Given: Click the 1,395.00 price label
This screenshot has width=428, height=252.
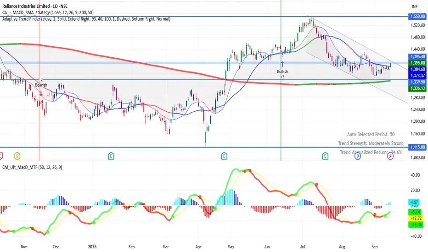Looking at the screenshot, I should coord(417,63).
